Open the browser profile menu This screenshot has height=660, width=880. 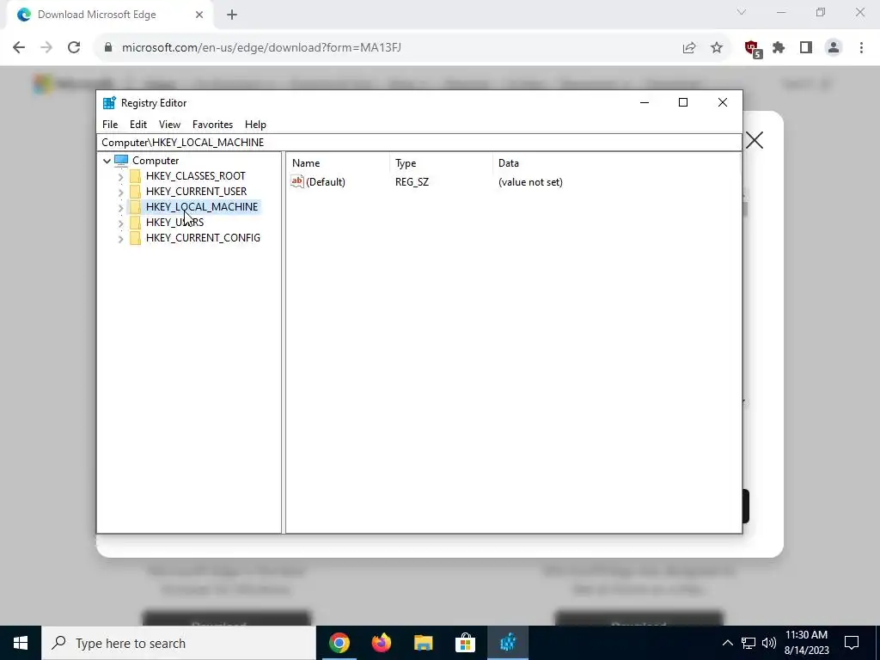[x=834, y=48]
